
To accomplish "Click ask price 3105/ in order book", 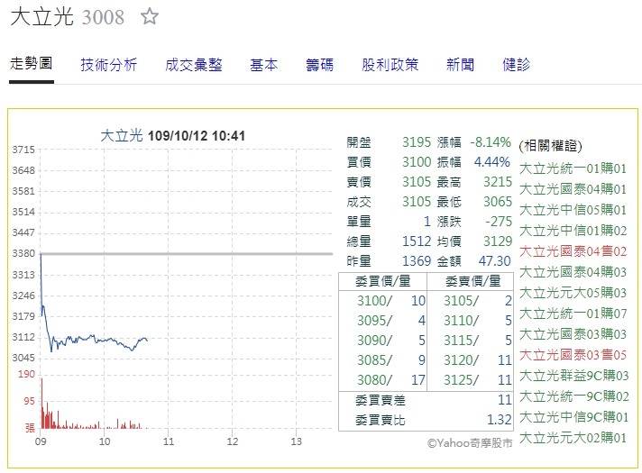I will 461,301.
